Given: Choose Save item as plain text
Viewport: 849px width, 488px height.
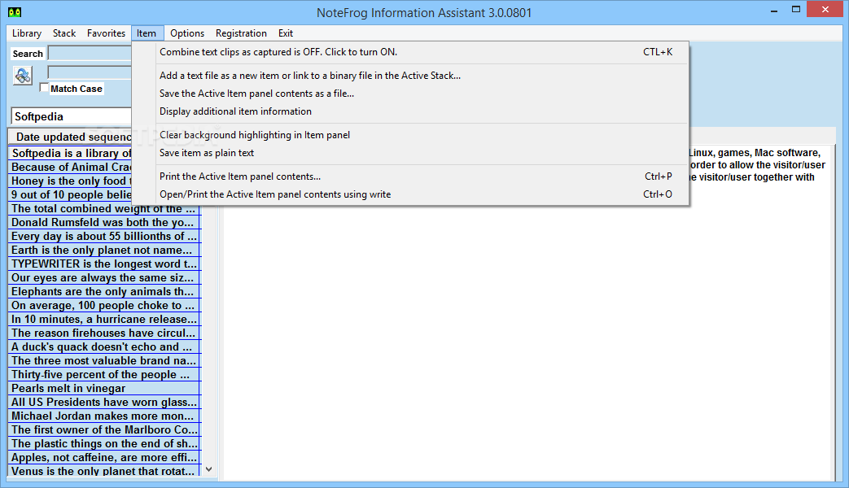Looking at the screenshot, I should coord(410,153).
